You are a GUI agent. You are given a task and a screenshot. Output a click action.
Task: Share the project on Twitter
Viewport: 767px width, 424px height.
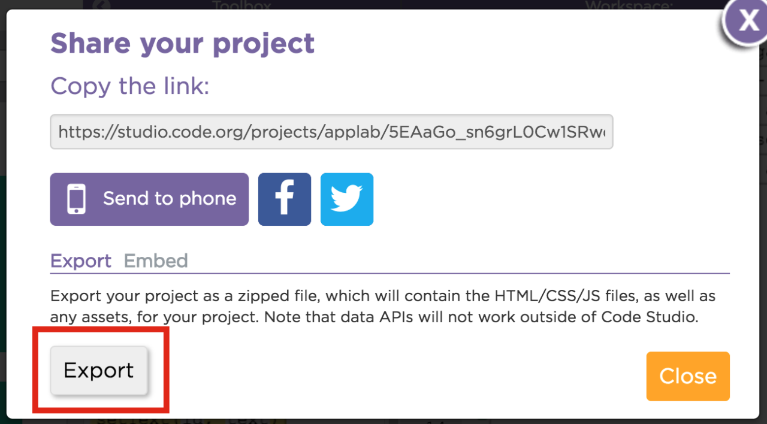coord(346,199)
